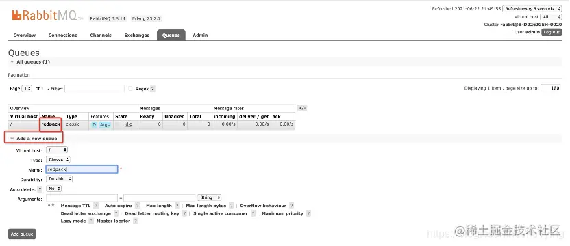The width and height of the screenshot is (570, 246).
Task: Switch to the Connections tab
Action: [x=62, y=36]
